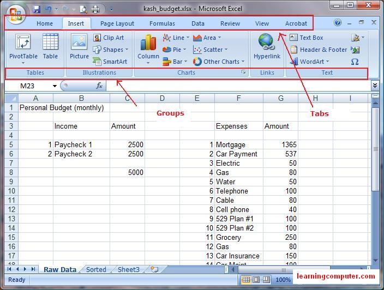
Task: Open Print Preview from Quick Access toolbar
Action: click(x=83, y=9)
